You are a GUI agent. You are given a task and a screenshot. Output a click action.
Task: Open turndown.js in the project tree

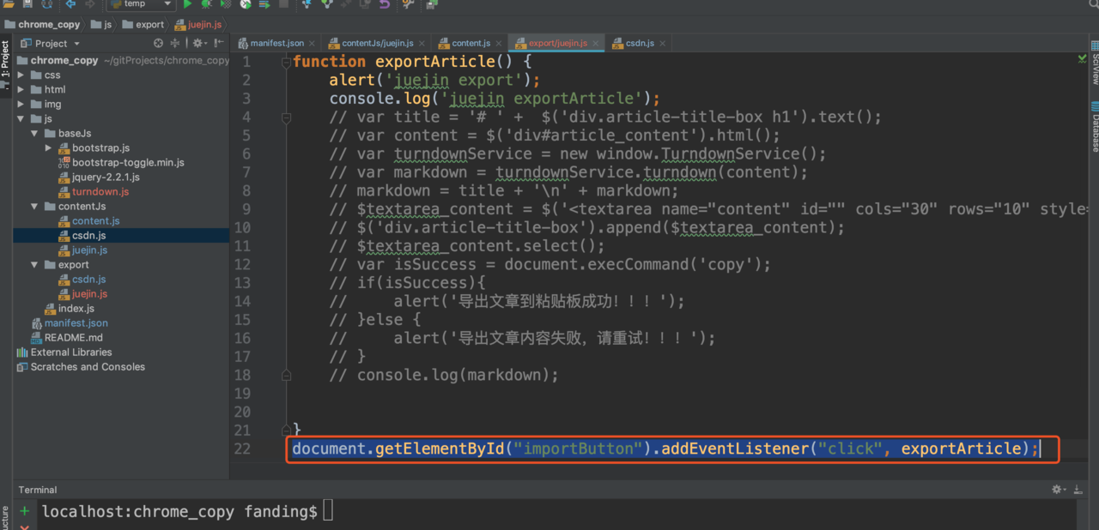100,192
